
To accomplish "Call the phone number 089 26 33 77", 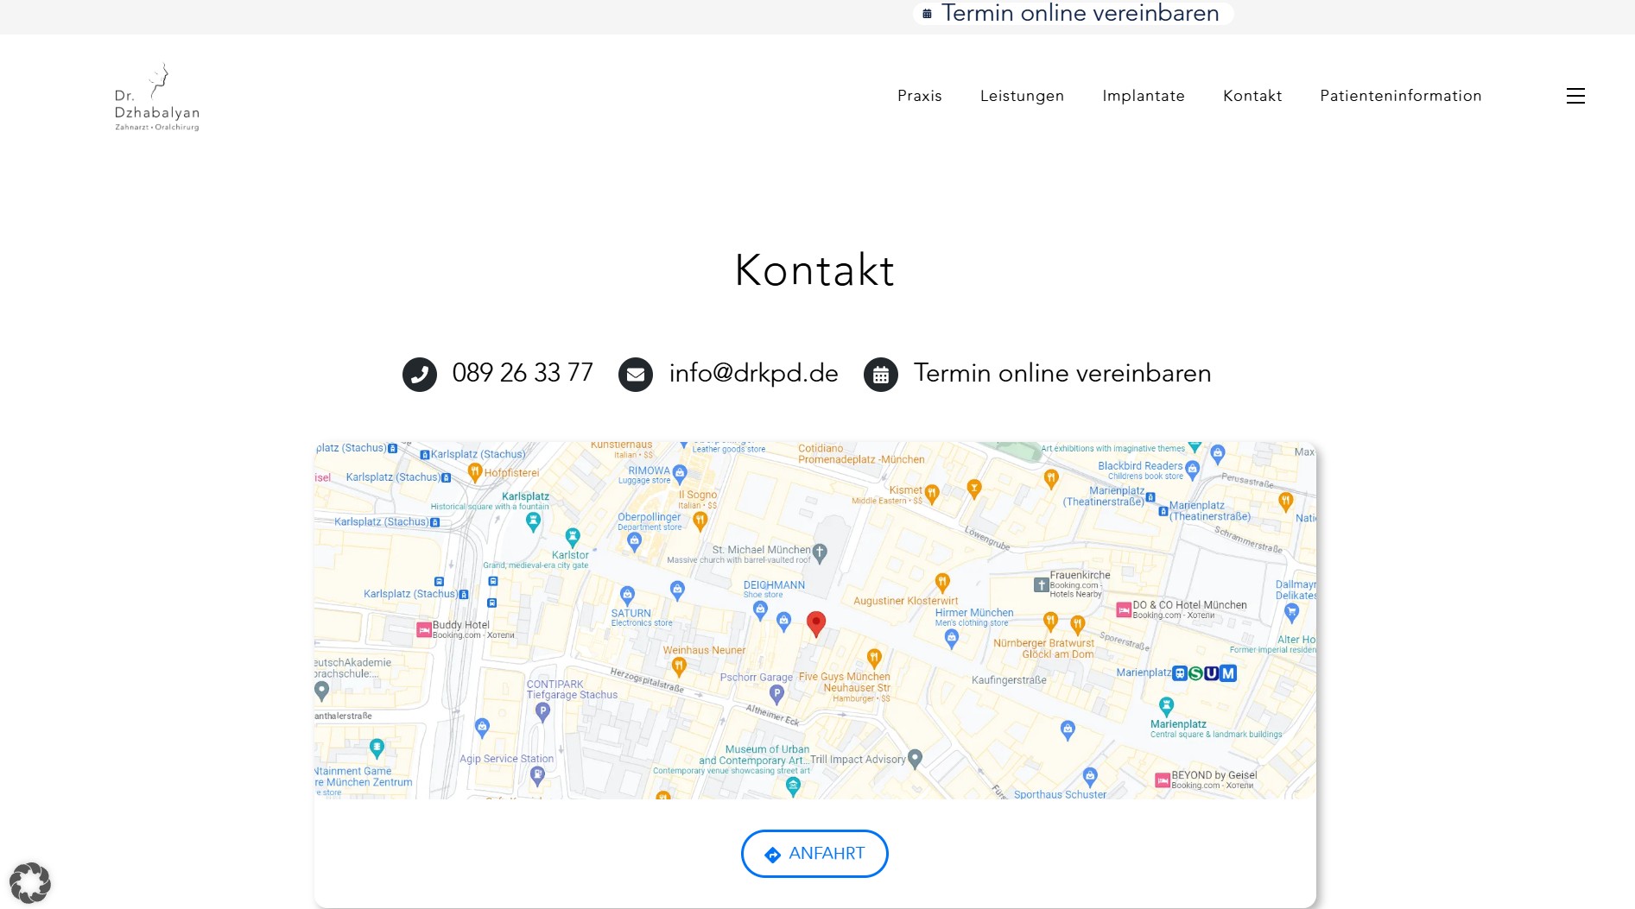I will pos(523,373).
